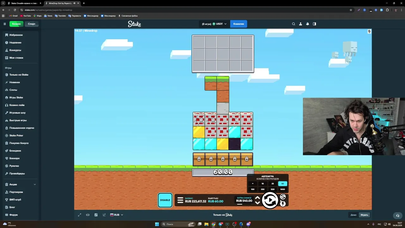Open live support headset button

(x=398, y=215)
